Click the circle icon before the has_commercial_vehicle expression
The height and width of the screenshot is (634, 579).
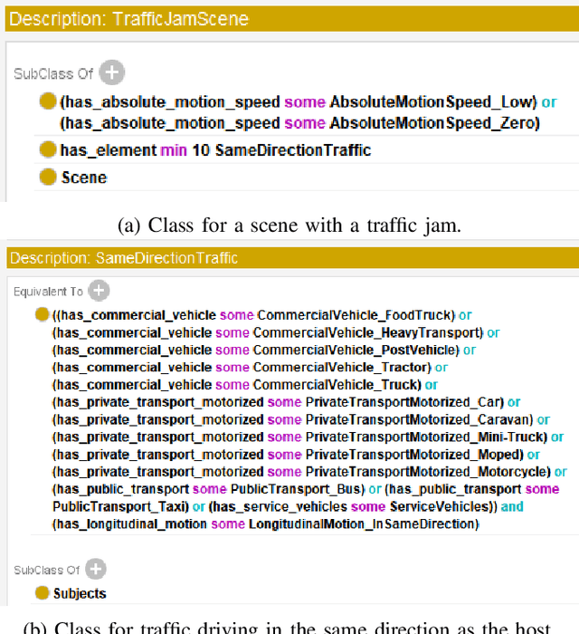tap(42, 315)
